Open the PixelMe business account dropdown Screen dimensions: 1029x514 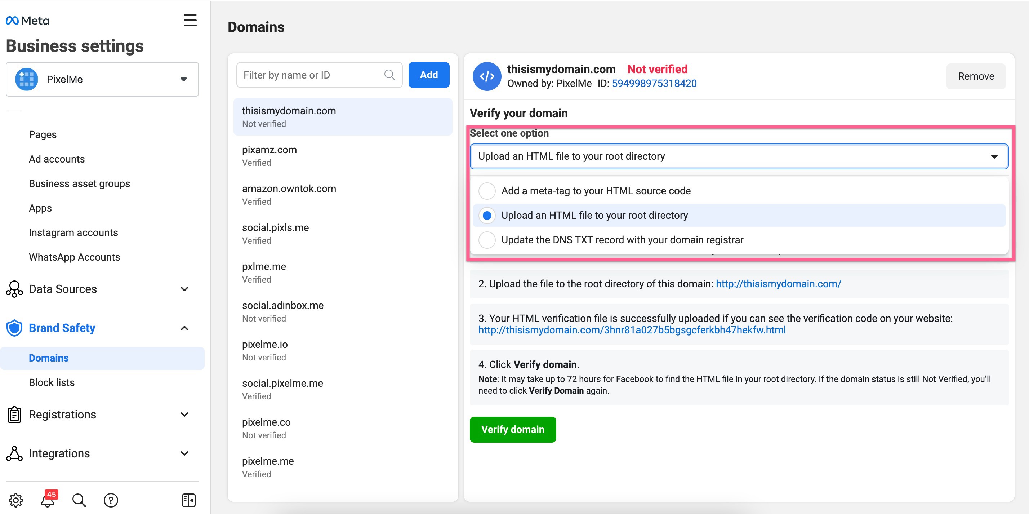tap(102, 79)
